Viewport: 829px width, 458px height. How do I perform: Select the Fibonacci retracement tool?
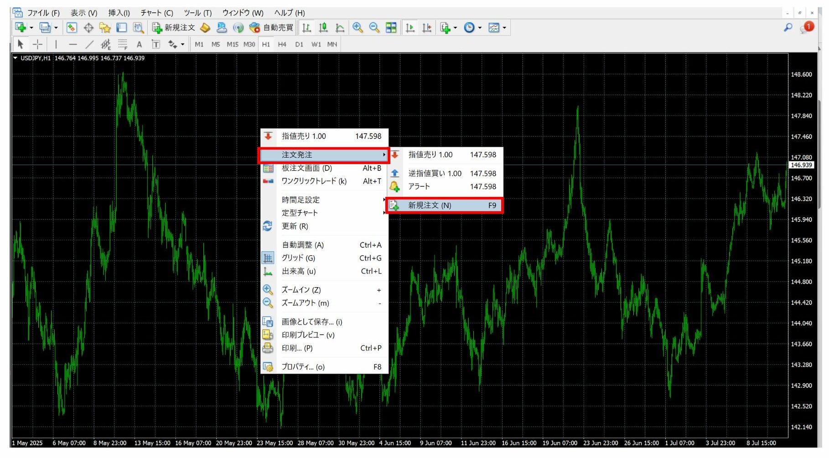point(122,44)
